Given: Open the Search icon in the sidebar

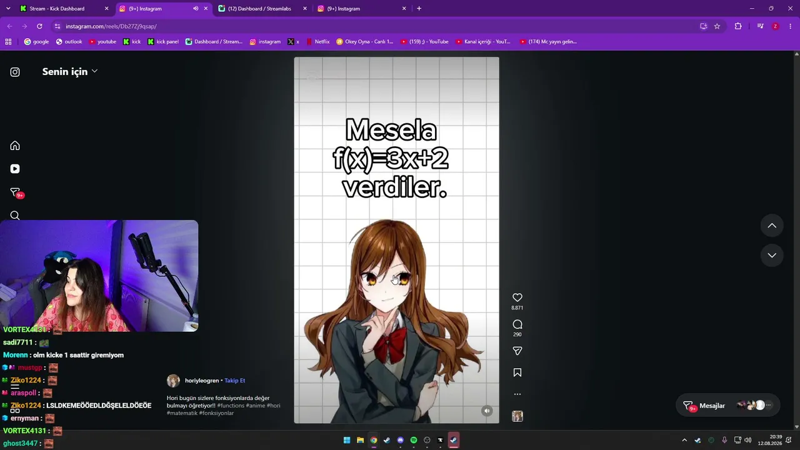Looking at the screenshot, I should tap(15, 216).
